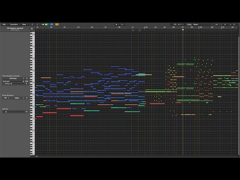Click the yellow playhead marker at bar 47
Image resolution: width=240 pixels, height=180 pixels.
click(x=183, y=30)
